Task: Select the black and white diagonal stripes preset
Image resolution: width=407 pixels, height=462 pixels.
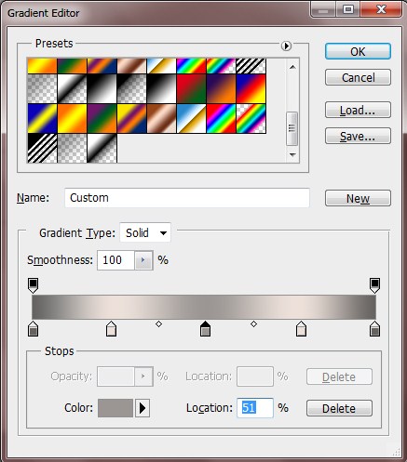Action: [42, 148]
